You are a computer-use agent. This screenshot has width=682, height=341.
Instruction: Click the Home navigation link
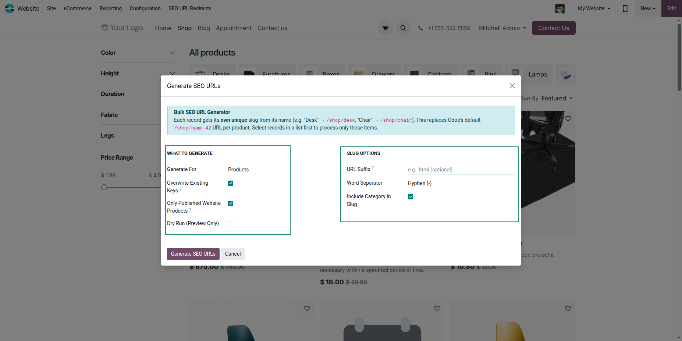click(163, 28)
